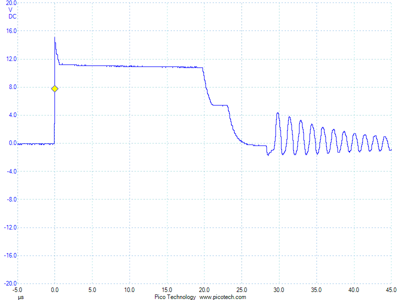Select the 16.0 voltage axis label
This screenshot has height=300, width=400.
[x=11, y=31]
